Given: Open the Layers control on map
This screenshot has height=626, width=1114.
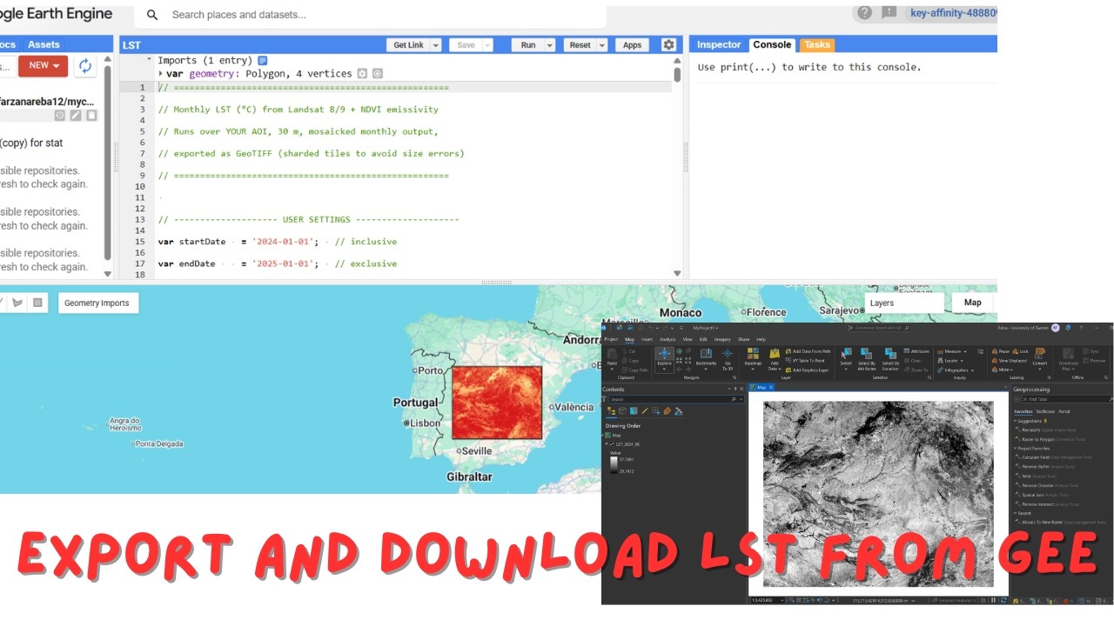Looking at the screenshot, I should (905, 303).
